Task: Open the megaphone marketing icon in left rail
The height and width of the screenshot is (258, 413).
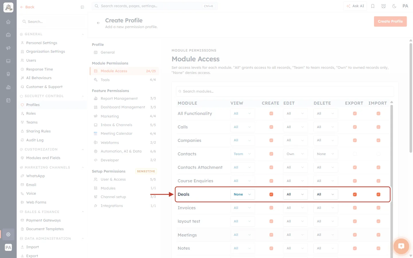Action: (x=8, y=48)
